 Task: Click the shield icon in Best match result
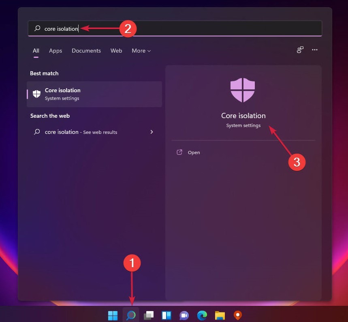click(36, 94)
